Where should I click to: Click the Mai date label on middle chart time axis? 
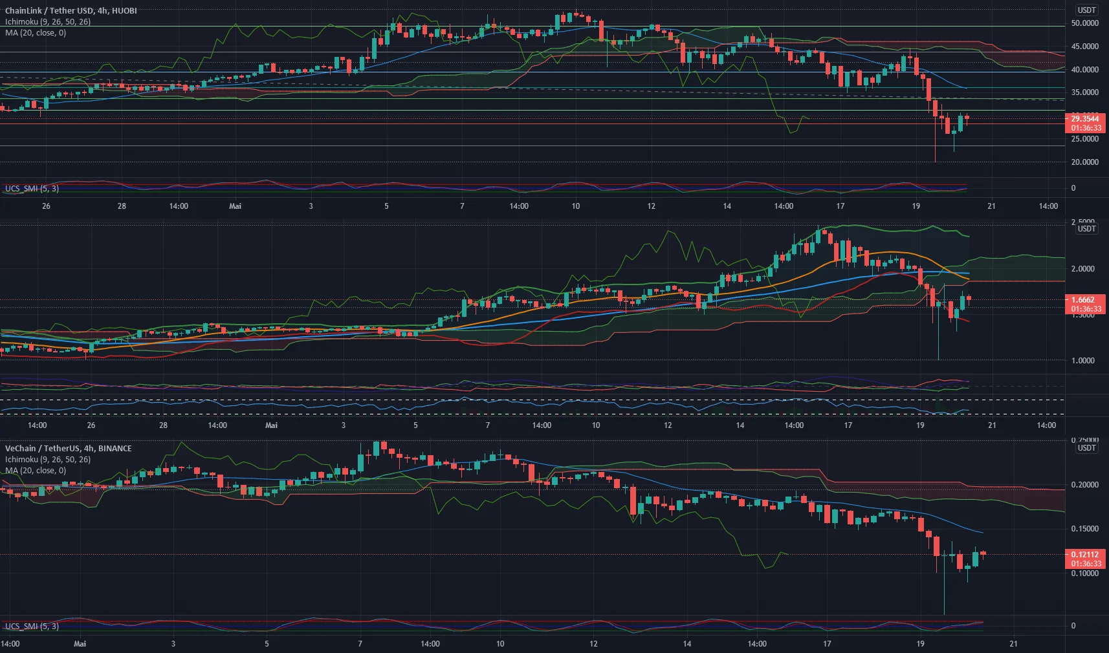[x=272, y=425]
